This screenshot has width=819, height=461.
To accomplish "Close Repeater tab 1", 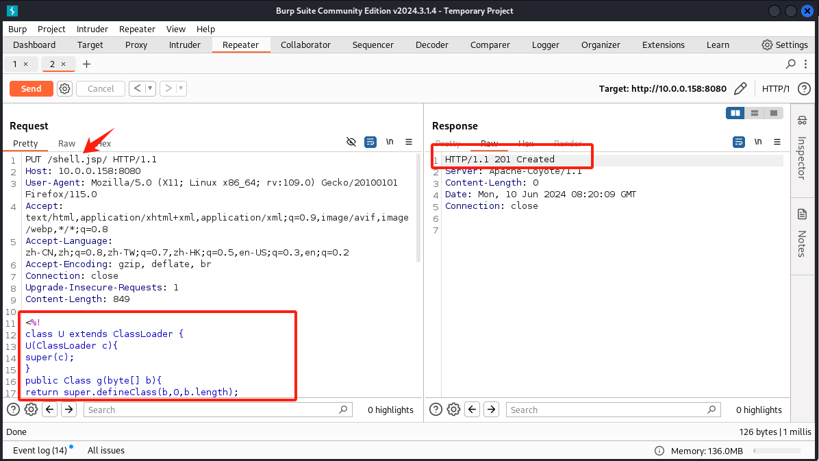I will click(25, 64).
